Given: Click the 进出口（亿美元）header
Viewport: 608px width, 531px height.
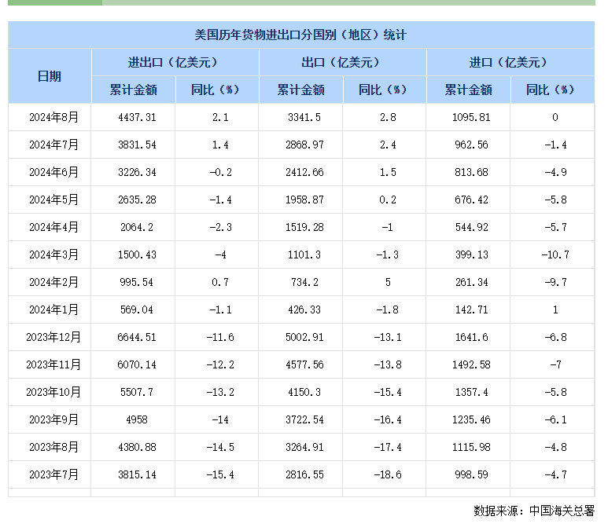Looking at the screenshot, I should 175,62.
